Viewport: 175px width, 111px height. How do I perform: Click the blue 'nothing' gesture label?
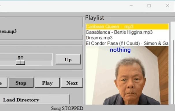pos(120,50)
